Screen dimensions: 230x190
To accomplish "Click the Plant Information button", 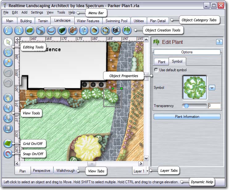I will tap(187, 117).
